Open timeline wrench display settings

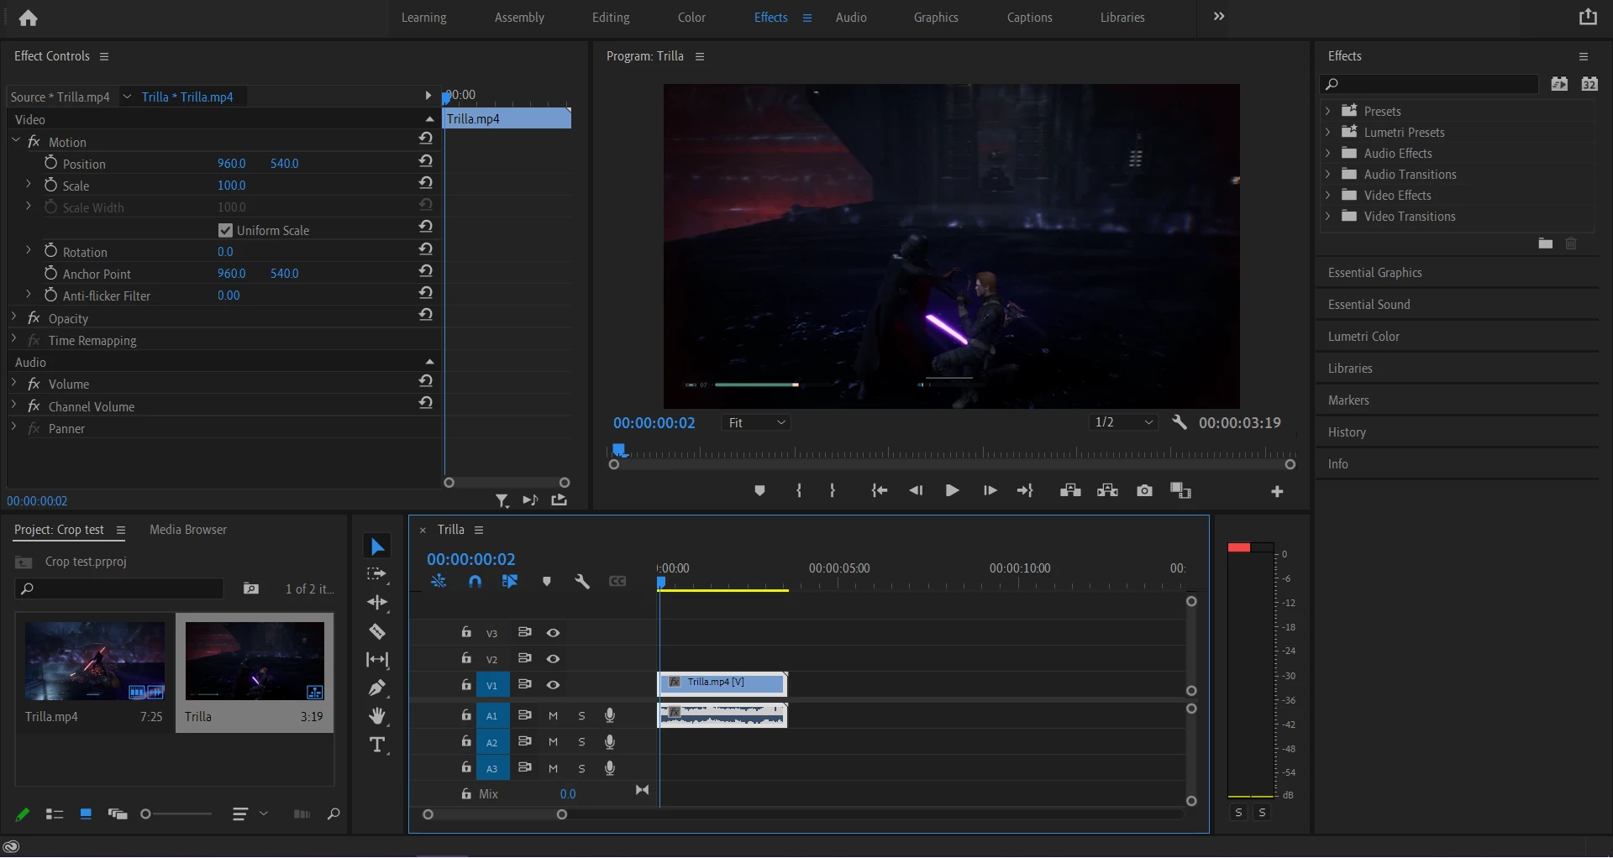click(x=581, y=581)
